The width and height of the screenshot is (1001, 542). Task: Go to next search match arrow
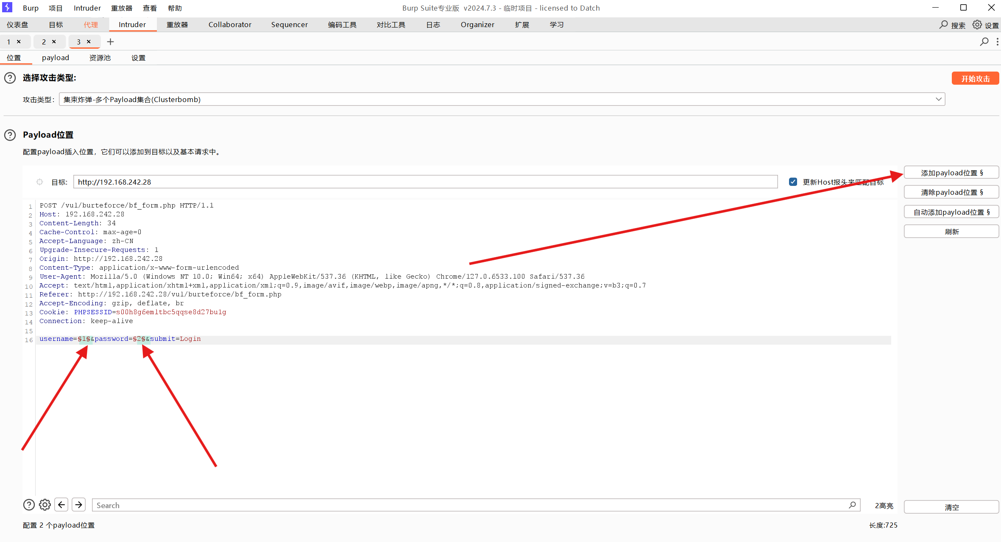[78, 505]
